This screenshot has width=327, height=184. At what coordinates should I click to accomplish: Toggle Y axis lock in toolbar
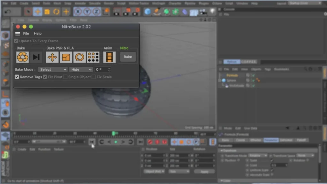click(87, 11)
